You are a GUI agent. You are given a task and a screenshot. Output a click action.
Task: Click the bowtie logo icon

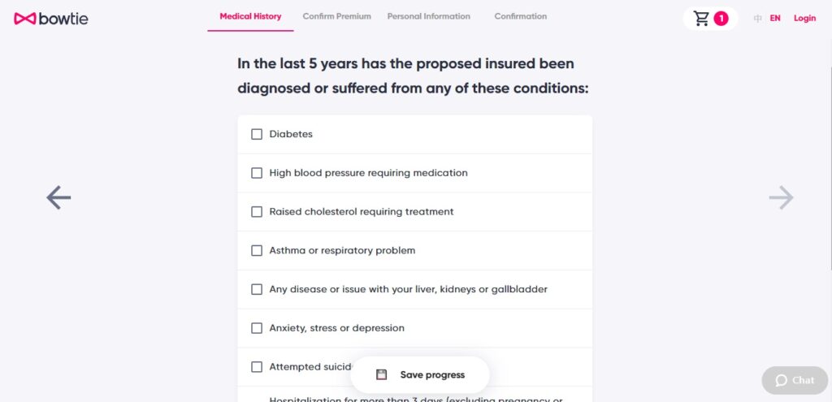(25, 18)
